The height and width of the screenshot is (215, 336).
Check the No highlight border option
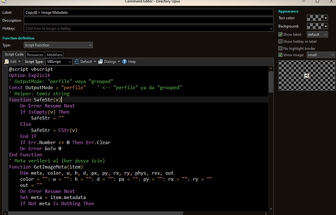280,48
